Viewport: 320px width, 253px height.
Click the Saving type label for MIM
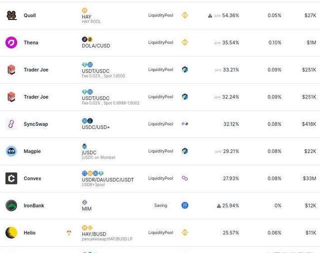(x=160, y=205)
